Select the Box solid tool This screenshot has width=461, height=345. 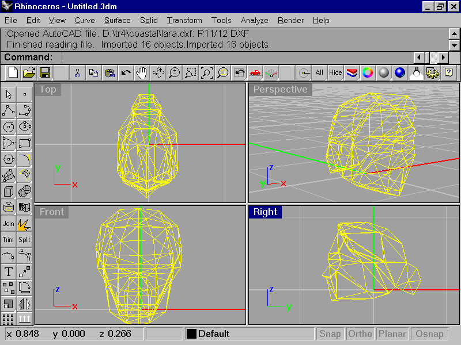click(x=9, y=191)
